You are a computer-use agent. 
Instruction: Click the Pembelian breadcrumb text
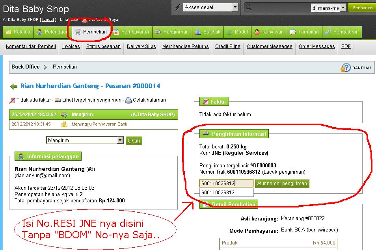pyautogui.click(x=65, y=67)
